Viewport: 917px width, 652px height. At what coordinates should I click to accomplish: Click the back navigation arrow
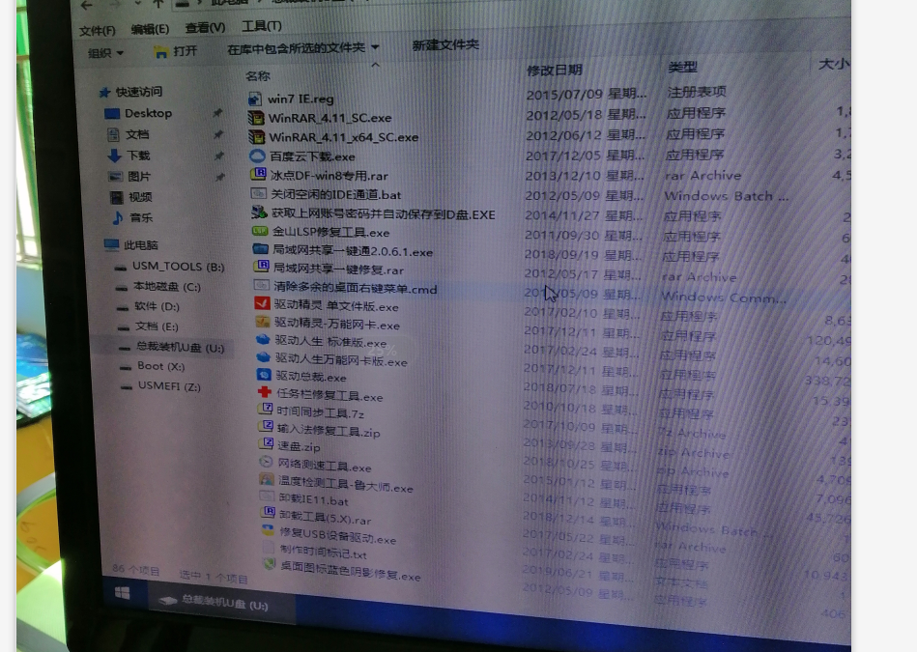87,5
